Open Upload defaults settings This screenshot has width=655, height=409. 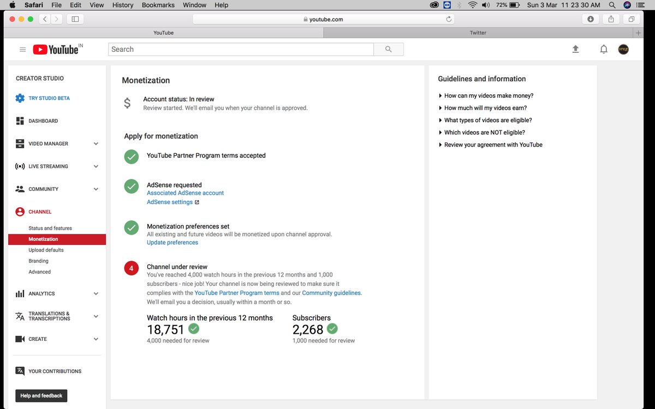click(x=46, y=250)
